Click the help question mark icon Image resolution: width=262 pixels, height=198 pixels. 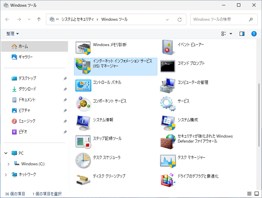coord(254,34)
